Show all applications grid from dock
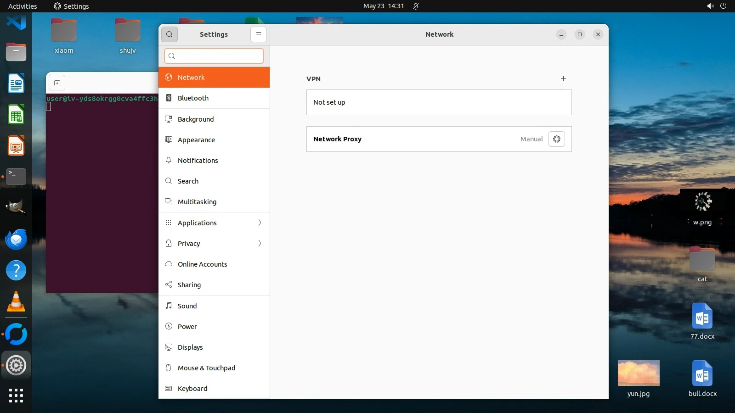 (16, 396)
